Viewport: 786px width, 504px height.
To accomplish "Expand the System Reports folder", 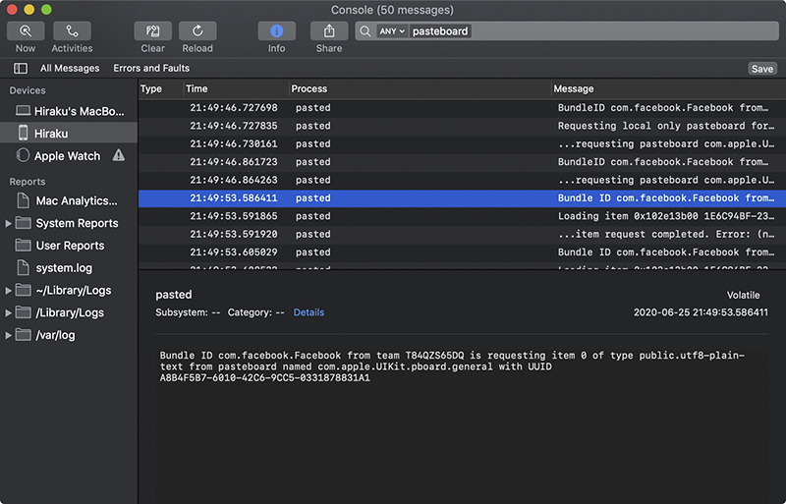I will pyautogui.click(x=8, y=223).
